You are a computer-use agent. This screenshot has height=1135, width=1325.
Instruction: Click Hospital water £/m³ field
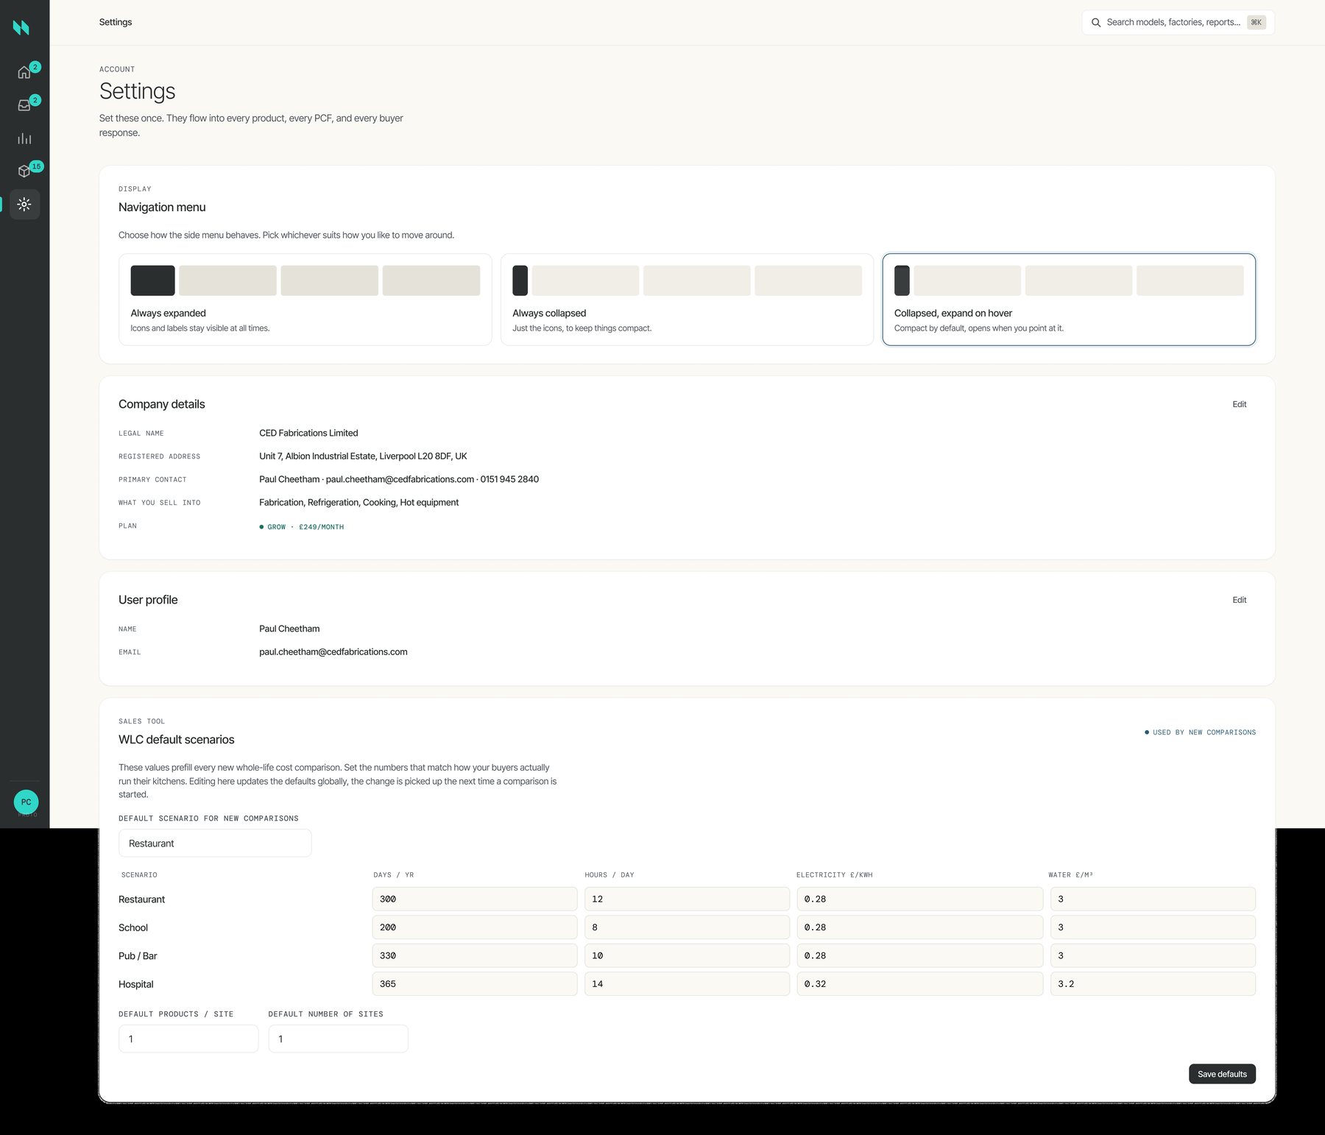[x=1153, y=984]
